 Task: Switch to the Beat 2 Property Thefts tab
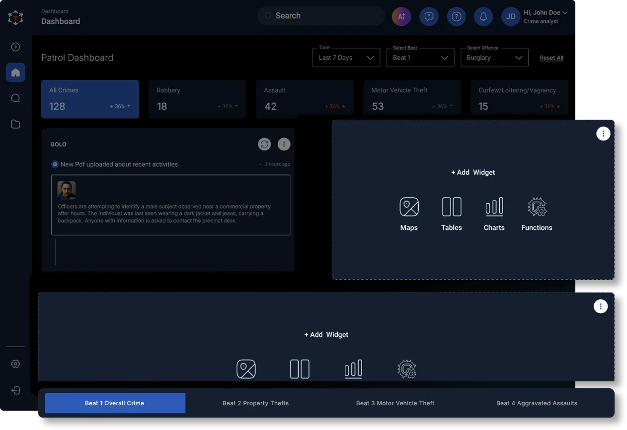(255, 403)
